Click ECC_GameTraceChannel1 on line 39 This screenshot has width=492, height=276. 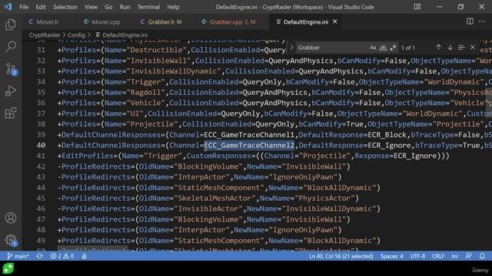[249, 135]
